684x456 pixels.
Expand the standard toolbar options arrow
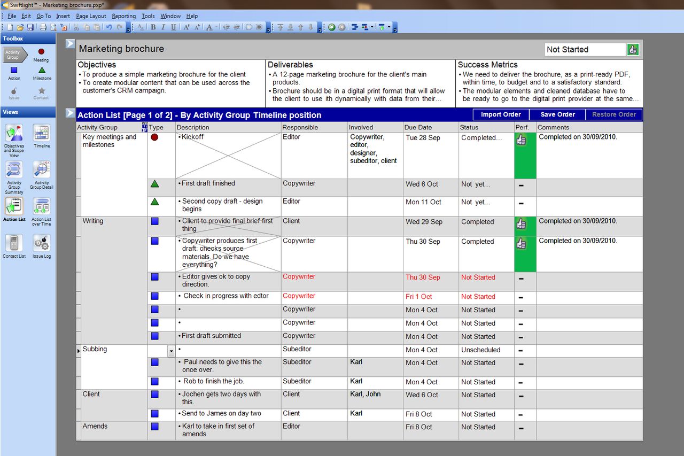(x=128, y=28)
